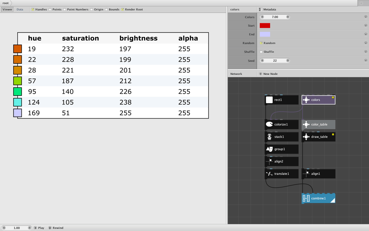Switch to the Data tab
Screen dimensions: 369x231
[x=20, y=10]
